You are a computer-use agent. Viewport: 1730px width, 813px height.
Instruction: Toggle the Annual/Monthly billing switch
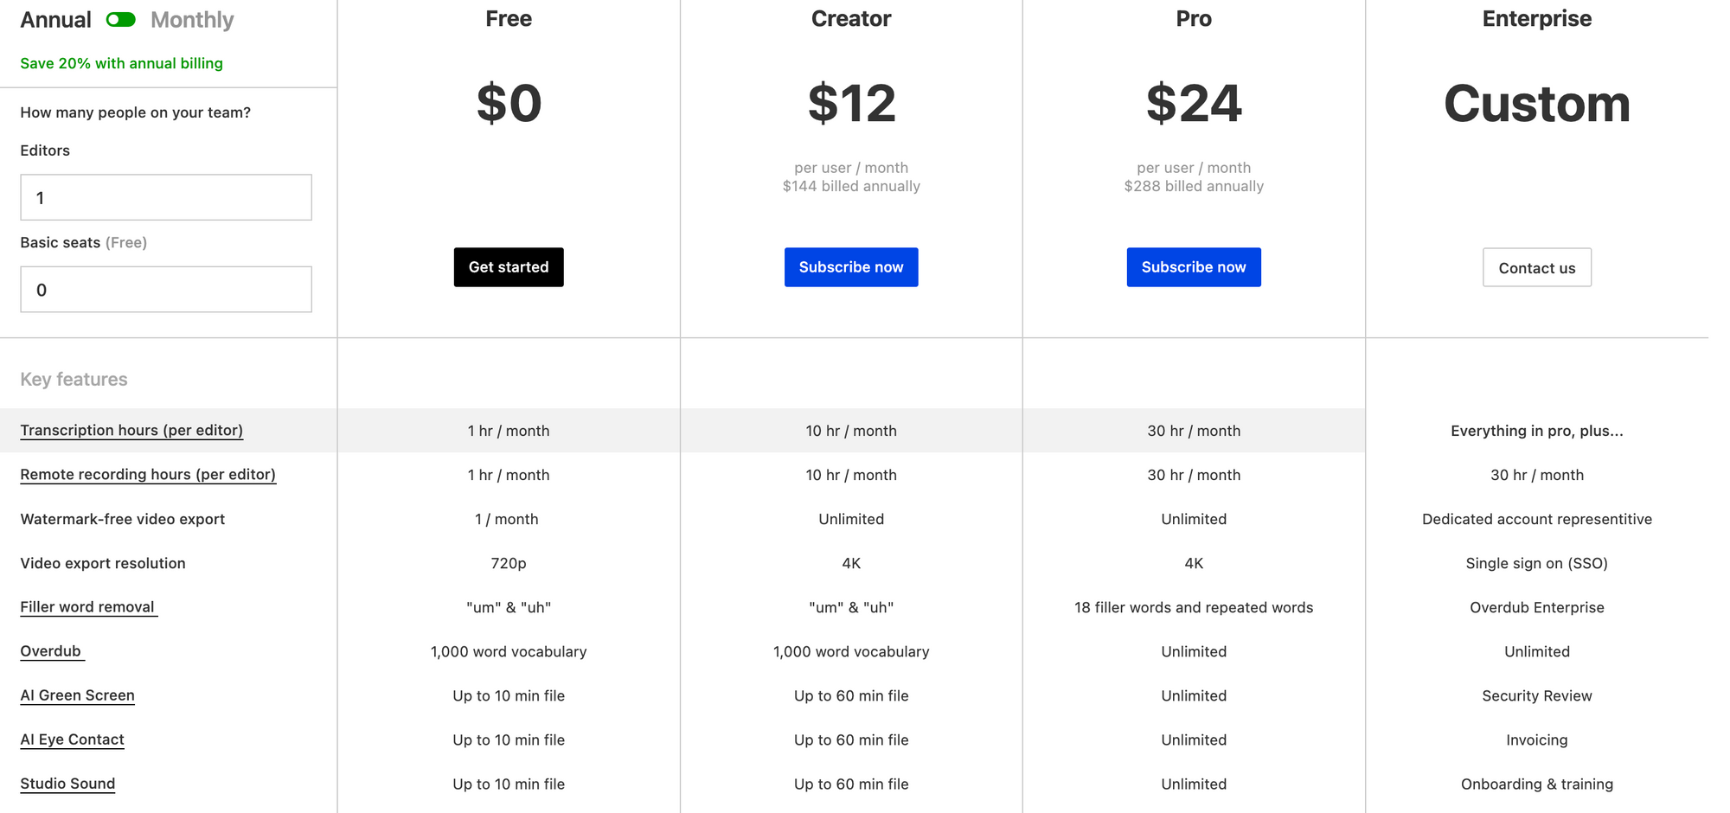click(121, 20)
